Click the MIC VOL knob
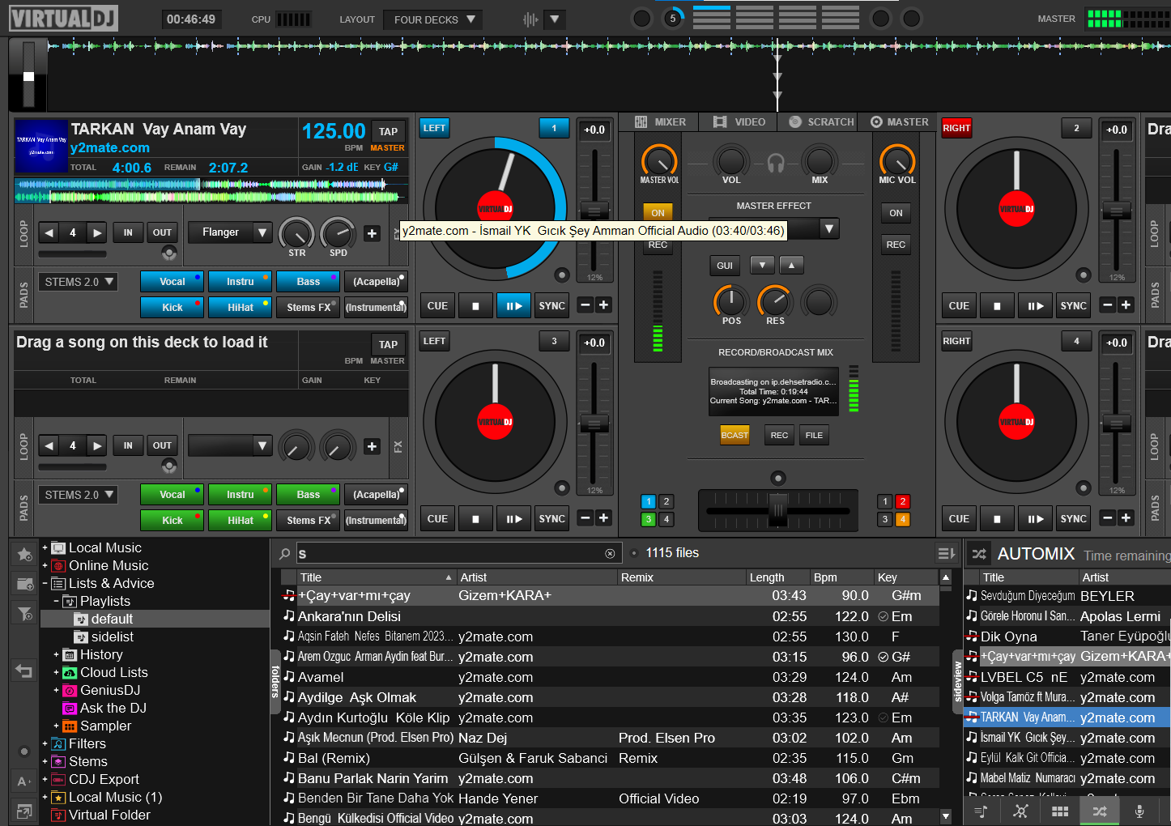This screenshot has width=1171, height=826. click(897, 160)
